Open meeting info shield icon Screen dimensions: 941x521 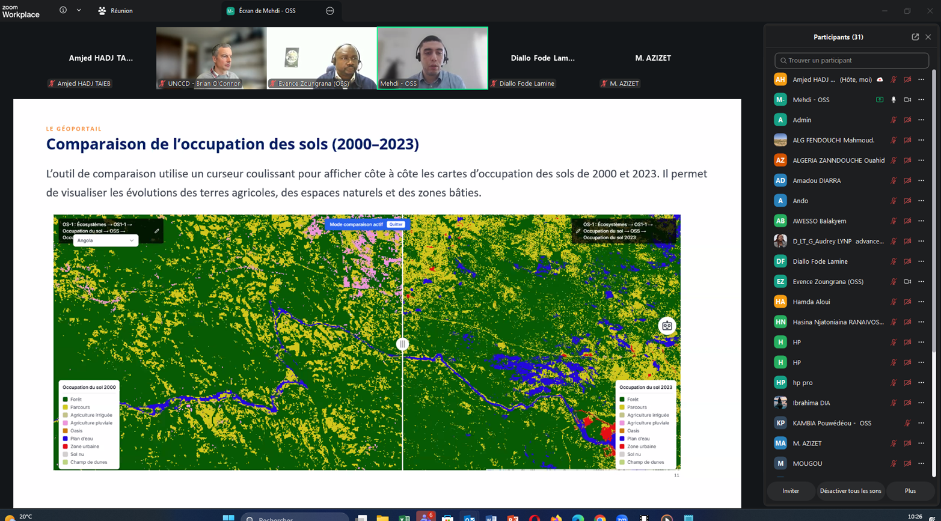point(63,10)
